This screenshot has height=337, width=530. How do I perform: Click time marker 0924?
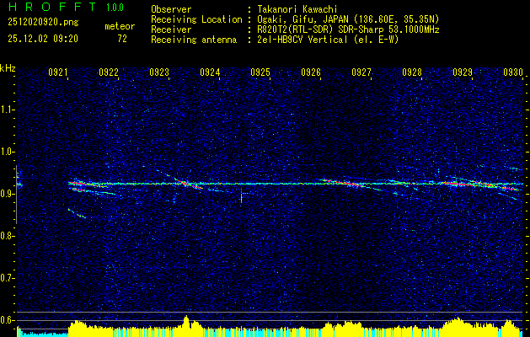point(210,72)
